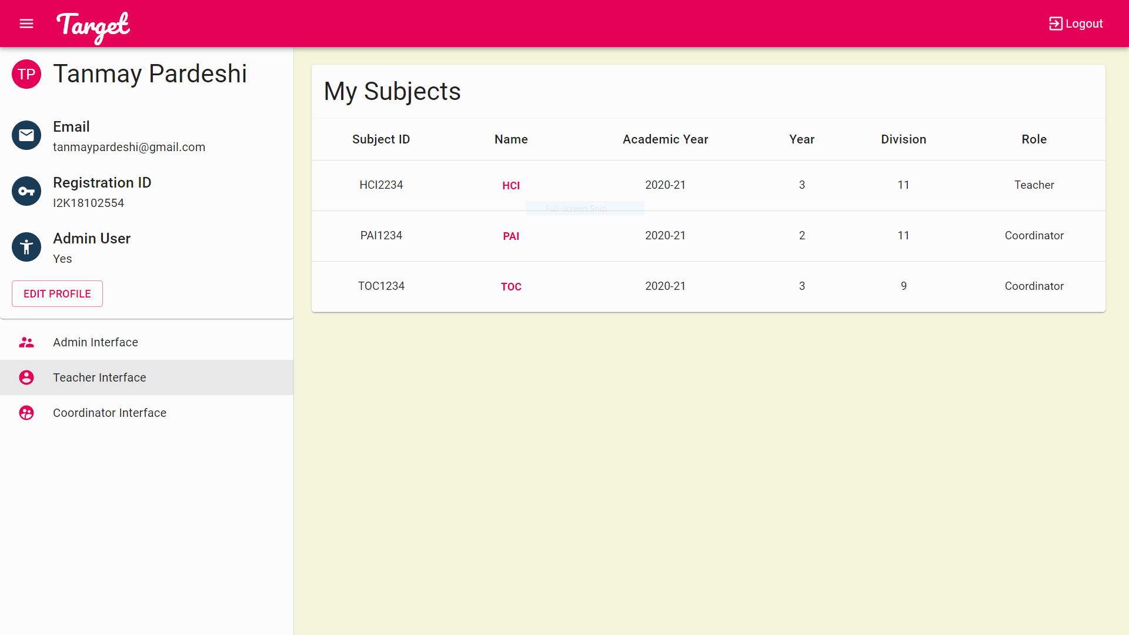Click the Admin User accessibility icon
The width and height of the screenshot is (1129, 635).
click(26, 247)
